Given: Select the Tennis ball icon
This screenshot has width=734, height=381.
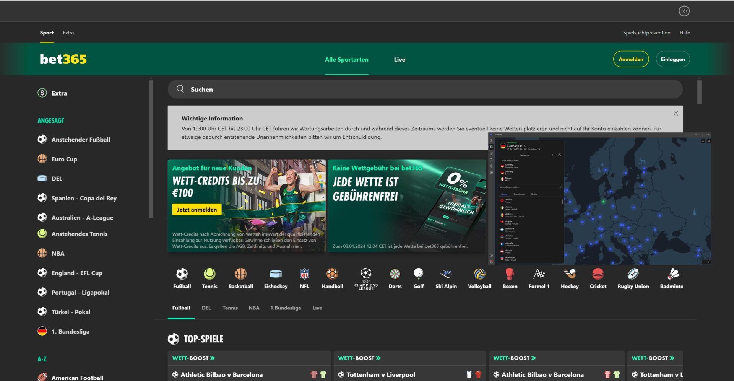Looking at the screenshot, I should [x=209, y=274].
